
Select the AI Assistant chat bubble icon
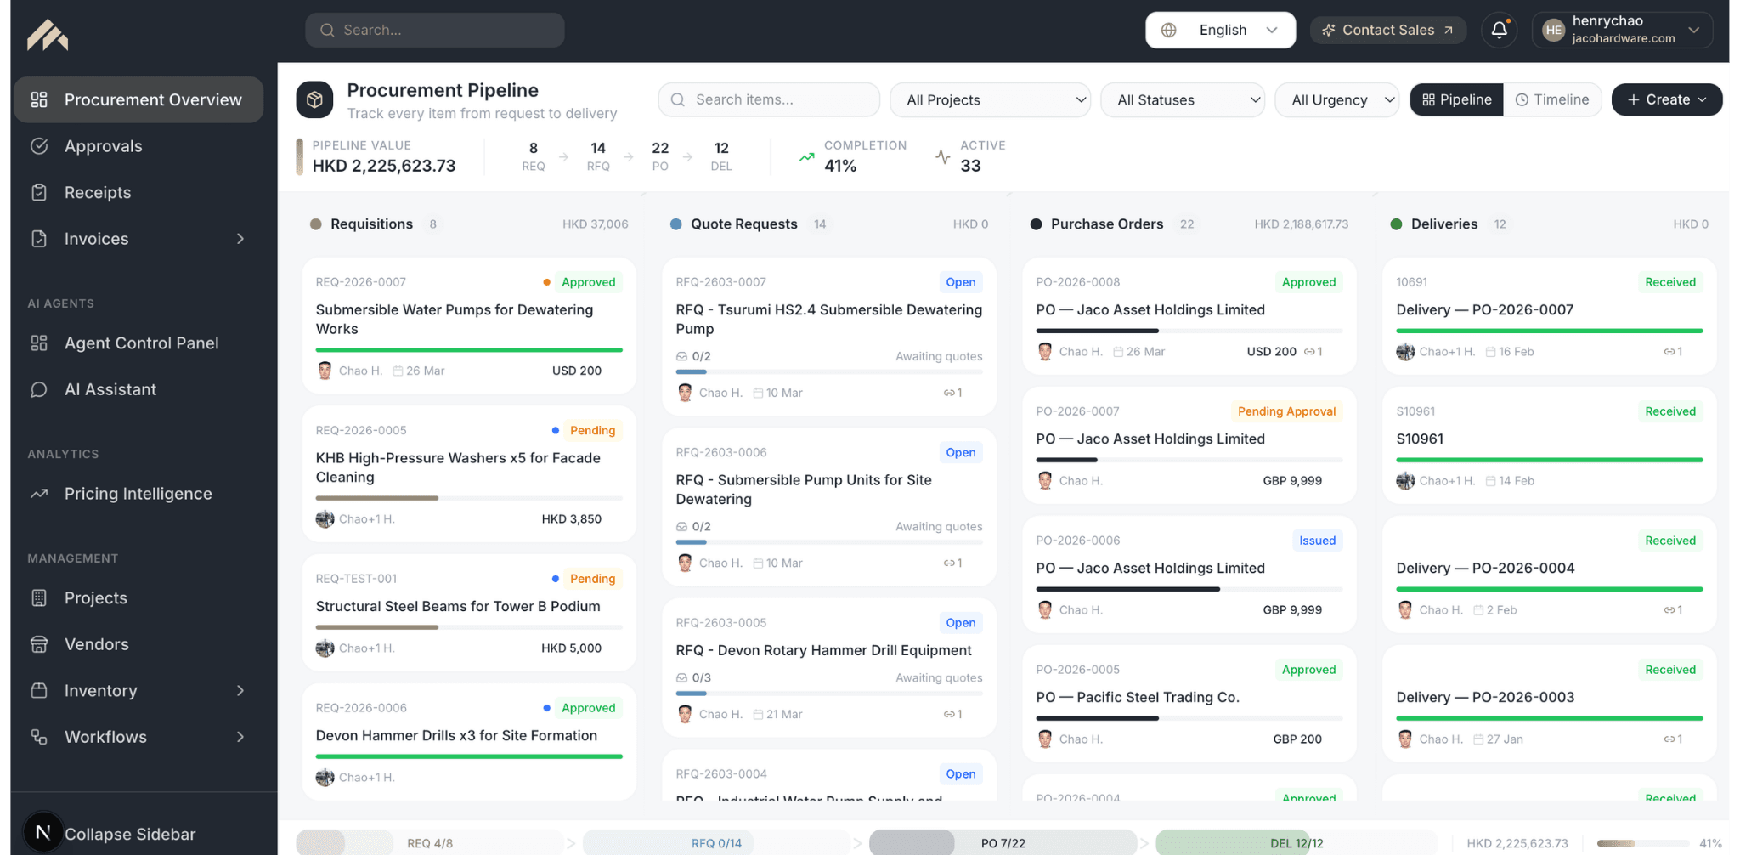point(39,389)
